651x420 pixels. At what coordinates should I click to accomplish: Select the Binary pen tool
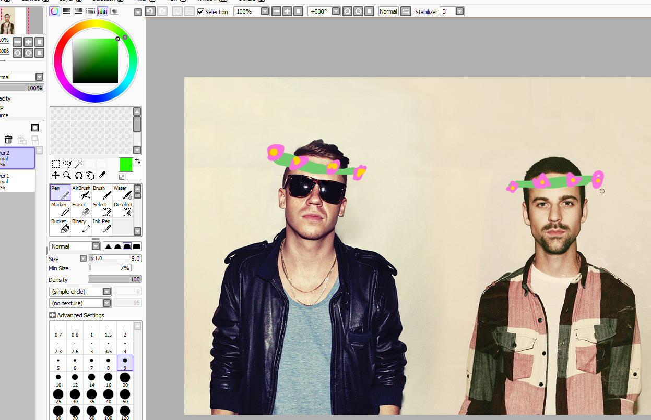click(x=81, y=226)
